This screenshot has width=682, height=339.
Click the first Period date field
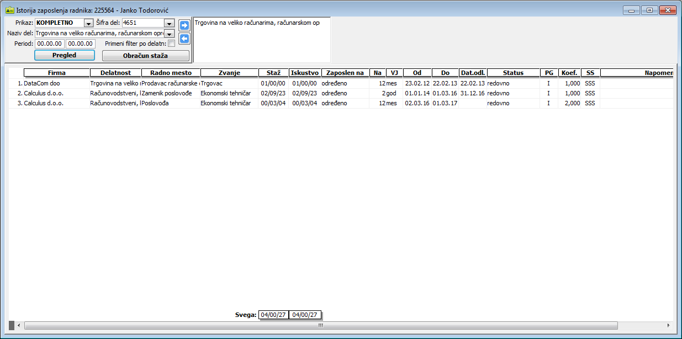[50, 44]
